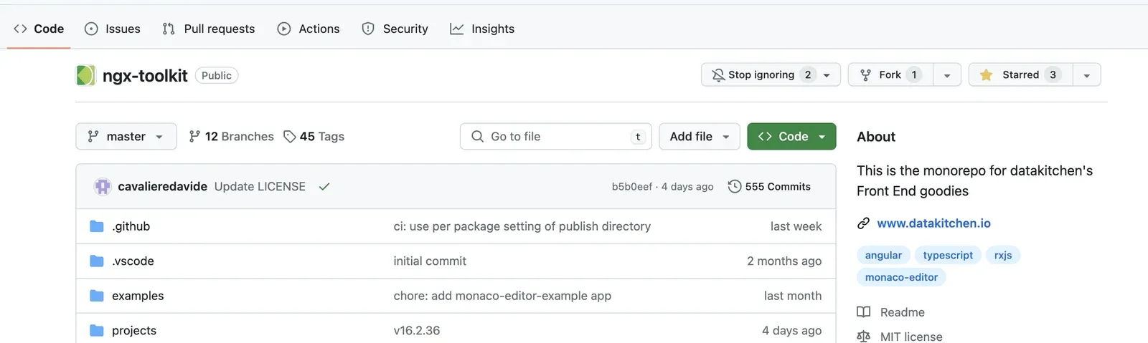Viewport: 1148px width, 343px height.
Task: Open the star lists dropdown arrow
Action: 1087,75
